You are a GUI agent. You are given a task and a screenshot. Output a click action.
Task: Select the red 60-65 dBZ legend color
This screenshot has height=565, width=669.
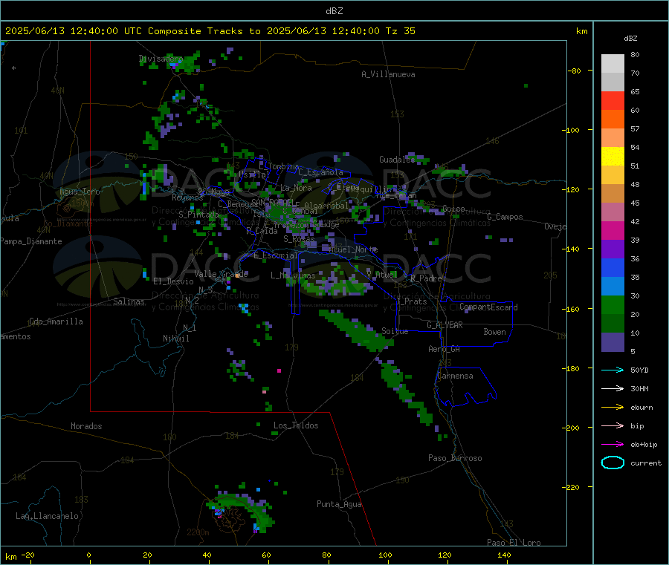coord(613,101)
